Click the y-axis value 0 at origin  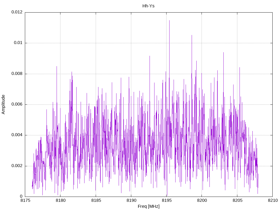21,196
